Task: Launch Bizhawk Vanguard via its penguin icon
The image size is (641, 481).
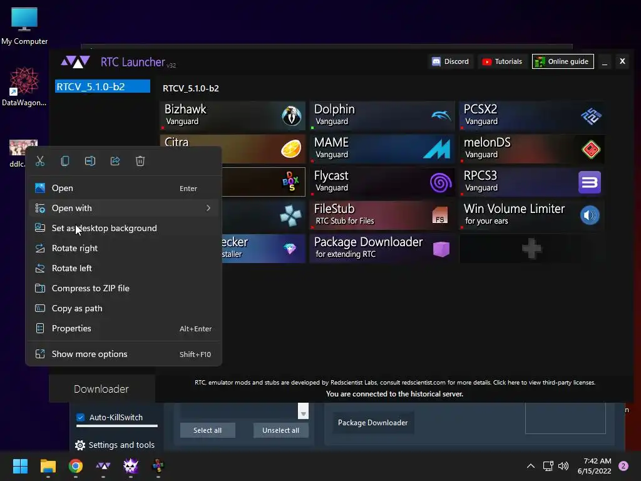Action: tap(292, 116)
